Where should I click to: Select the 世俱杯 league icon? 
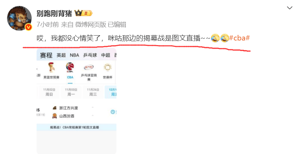pyautogui.click(x=108, y=67)
